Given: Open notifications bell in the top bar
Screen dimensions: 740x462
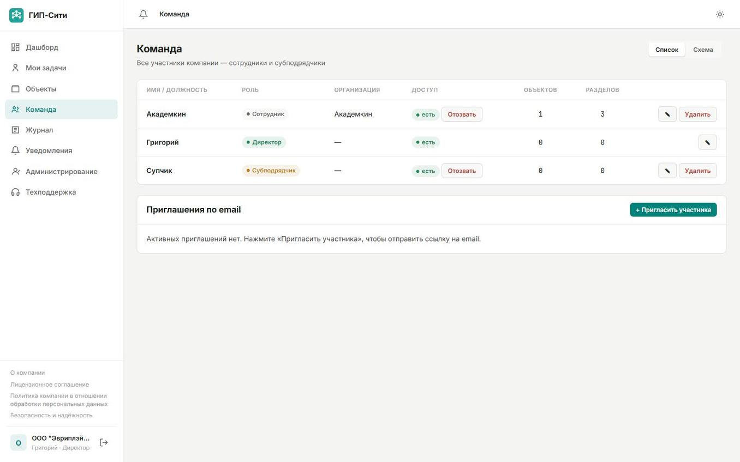Looking at the screenshot, I should click(144, 14).
